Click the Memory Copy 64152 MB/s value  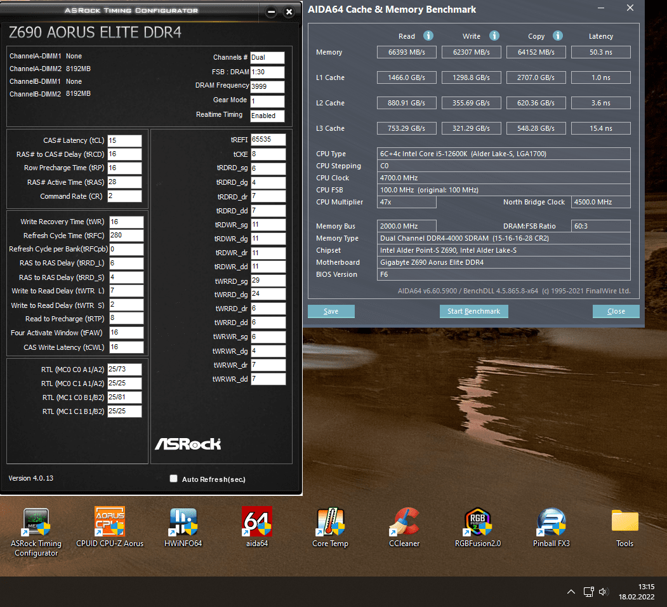click(x=536, y=52)
